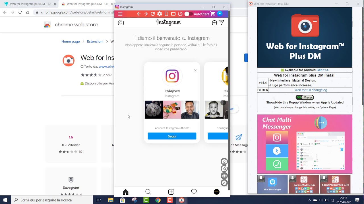Open Estensioni breadcrumb link
Viewport: 364px width, 204px height.
point(95,41)
